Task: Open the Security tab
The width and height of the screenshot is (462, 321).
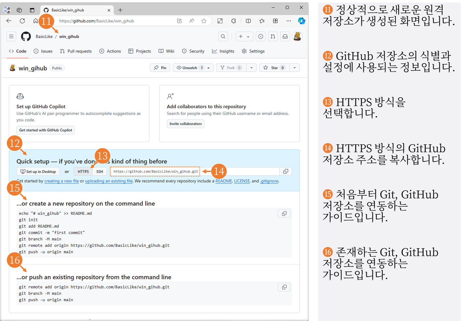Action: tap(193, 51)
